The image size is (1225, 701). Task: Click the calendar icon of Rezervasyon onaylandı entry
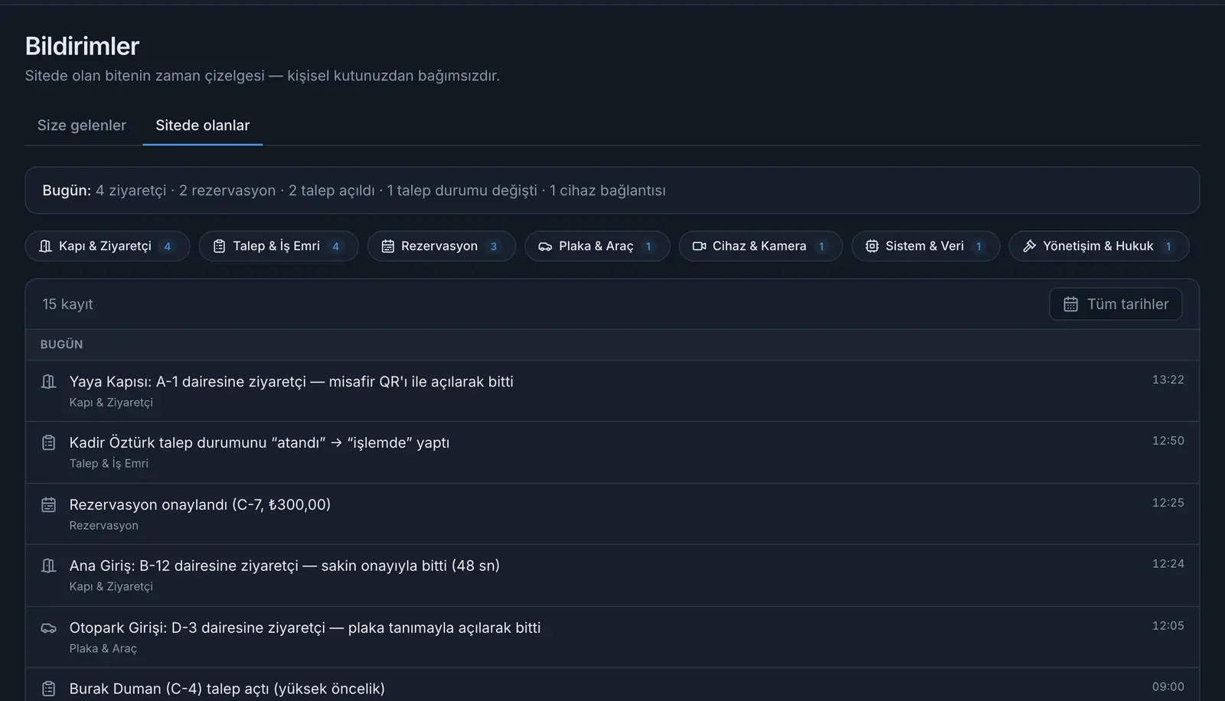point(48,504)
